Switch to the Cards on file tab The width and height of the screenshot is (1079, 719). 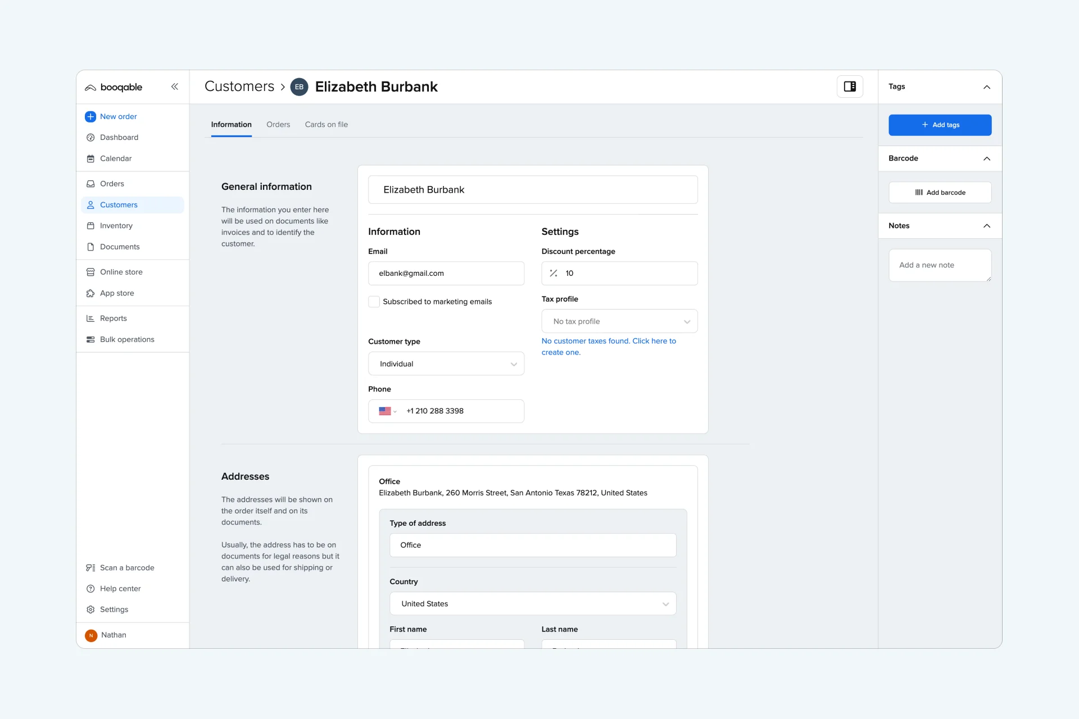(327, 125)
